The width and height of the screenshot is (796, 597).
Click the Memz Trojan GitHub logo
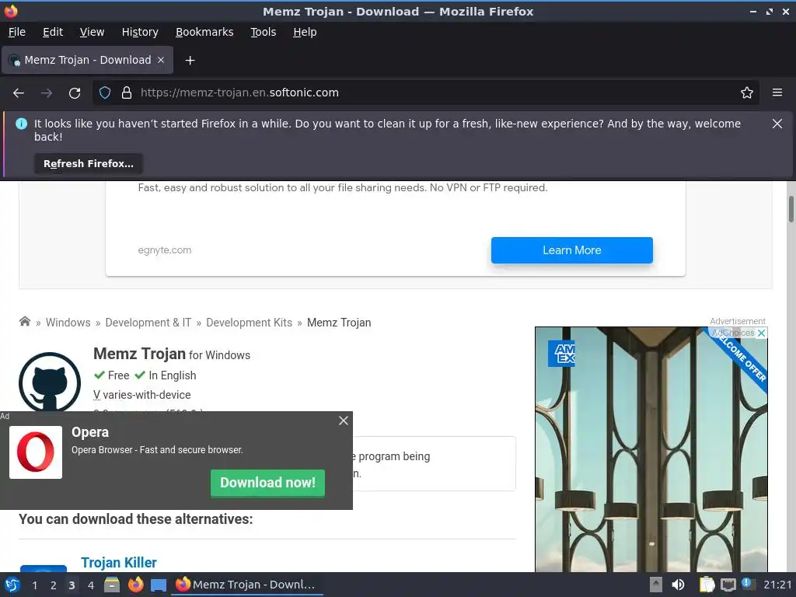[50, 382]
